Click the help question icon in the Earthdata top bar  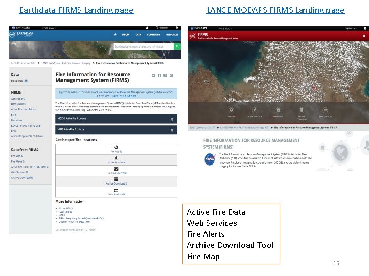coord(177,28)
